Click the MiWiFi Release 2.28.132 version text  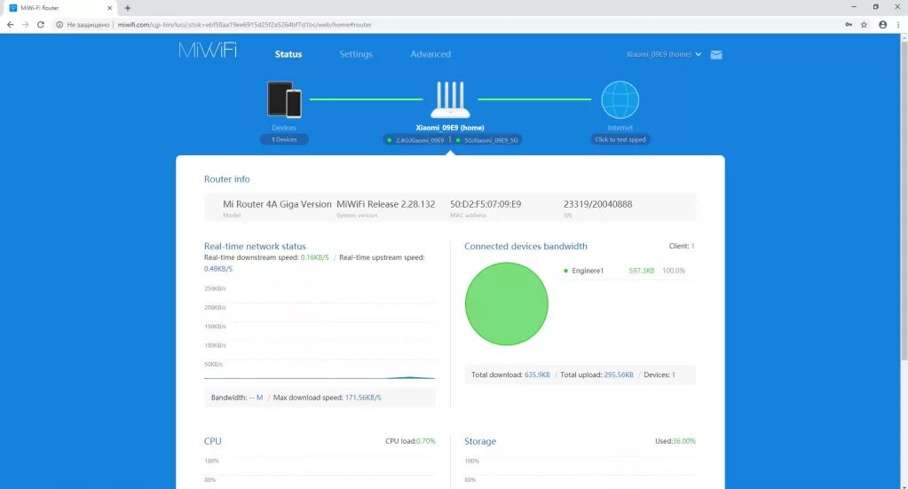[386, 204]
